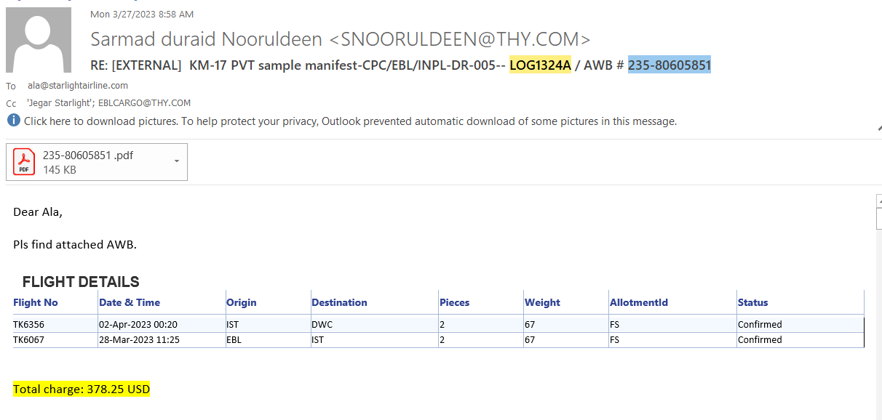Click the received date Mon 3/27/2023 8:58 AM
Screen dimensions: 882x420
(x=142, y=14)
